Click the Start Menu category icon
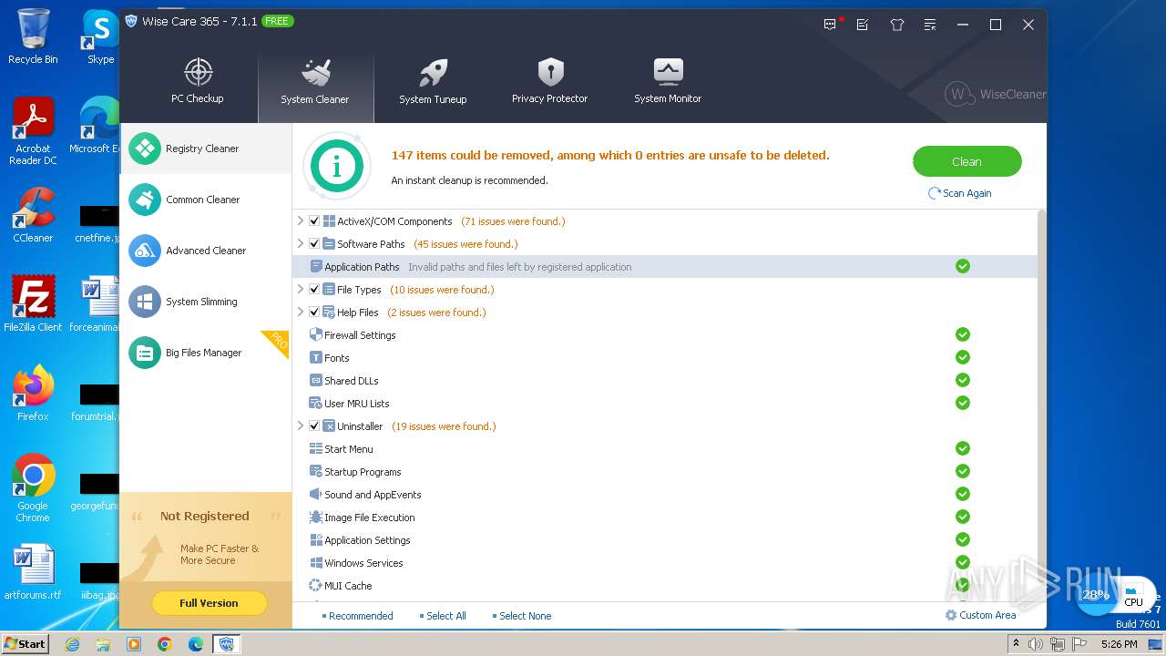 316,449
